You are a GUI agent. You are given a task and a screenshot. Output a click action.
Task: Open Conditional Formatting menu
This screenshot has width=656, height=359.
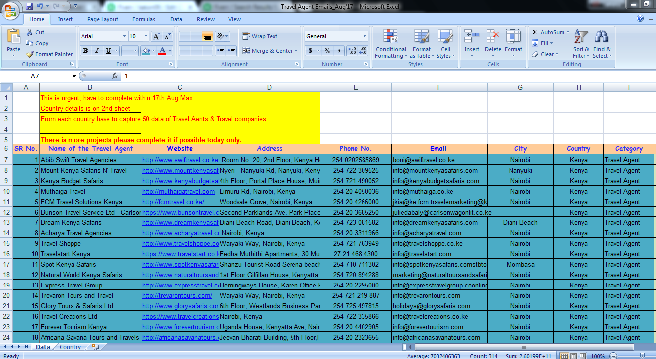pos(391,44)
